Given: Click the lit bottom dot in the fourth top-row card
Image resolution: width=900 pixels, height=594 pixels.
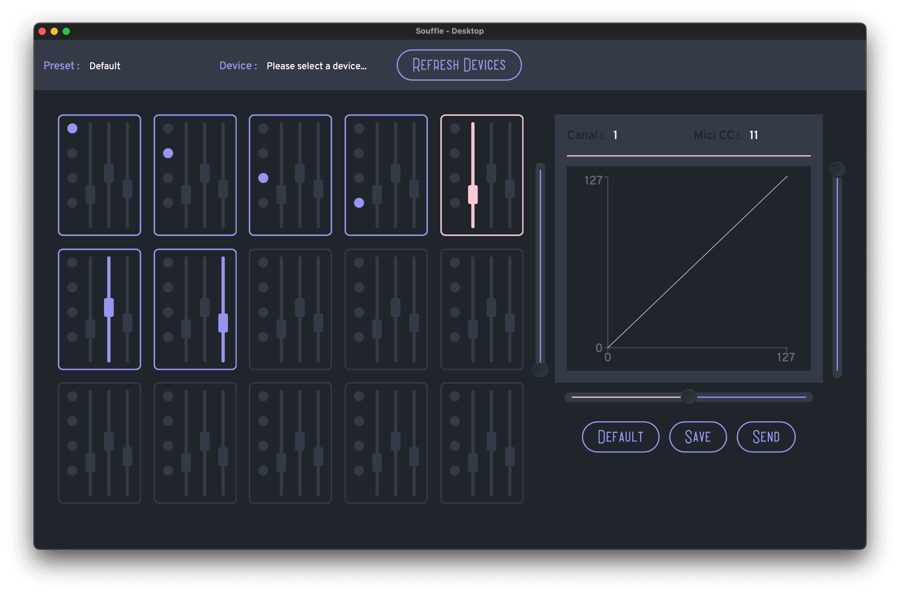Looking at the screenshot, I should point(359,203).
